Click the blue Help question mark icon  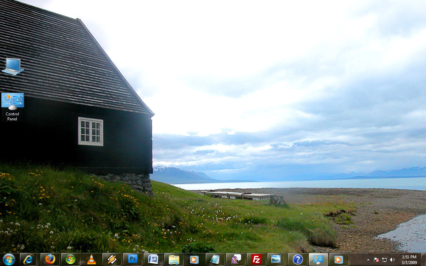point(298,259)
